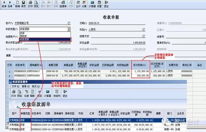Click the 本次核销 cell 1,125,000.00
The image size is (206, 132).
(x=140, y=72)
